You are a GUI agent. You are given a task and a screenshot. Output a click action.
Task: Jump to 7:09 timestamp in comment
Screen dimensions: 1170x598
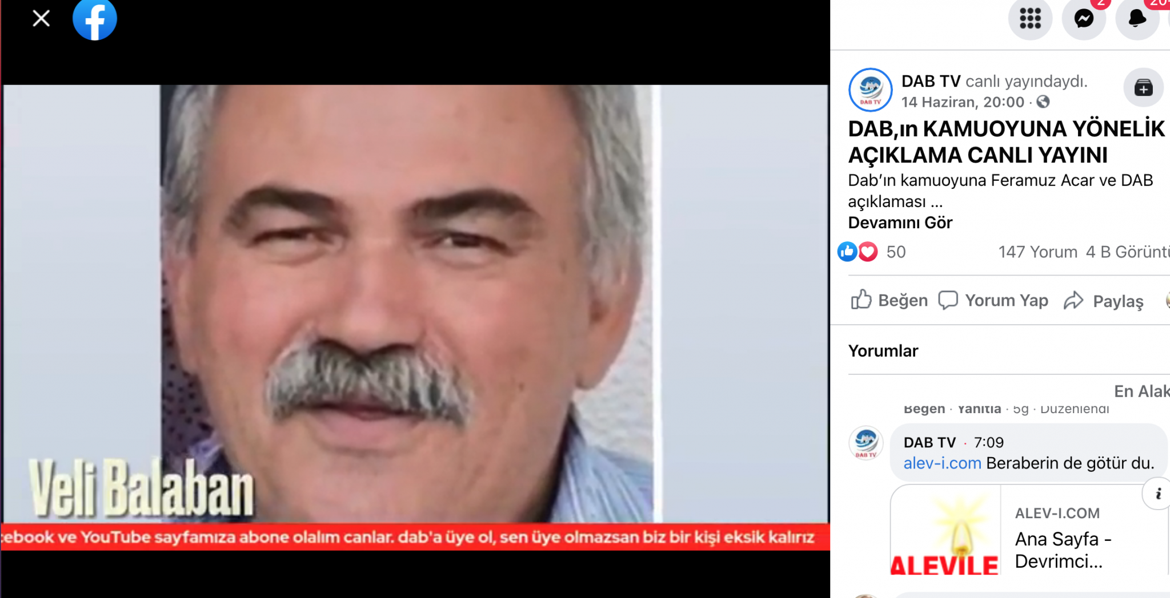[988, 443]
